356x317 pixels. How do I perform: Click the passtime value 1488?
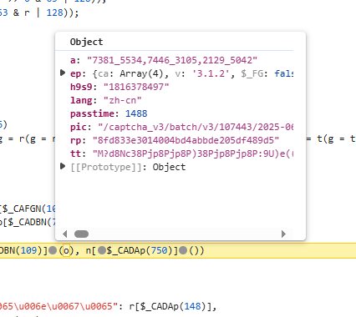pyautogui.click(x=136, y=113)
